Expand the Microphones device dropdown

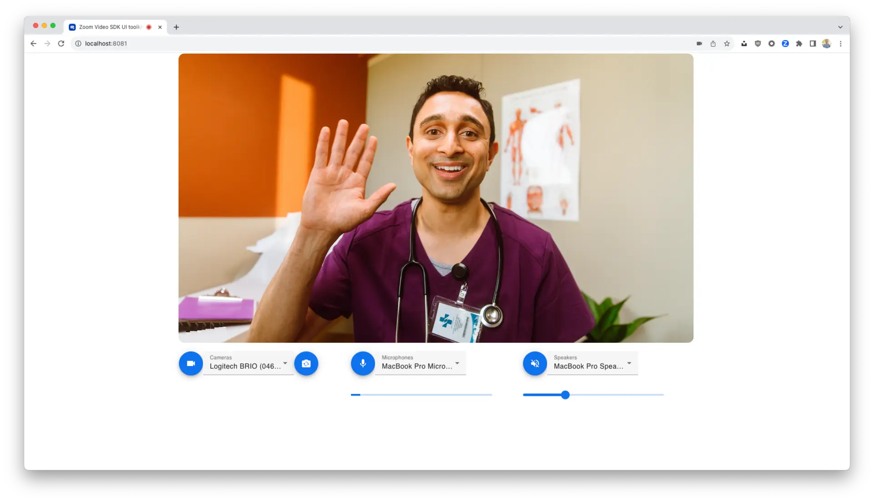420,364
